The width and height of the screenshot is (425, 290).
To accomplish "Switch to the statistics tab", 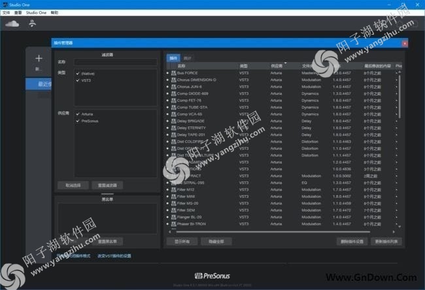I will (x=187, y=58).
